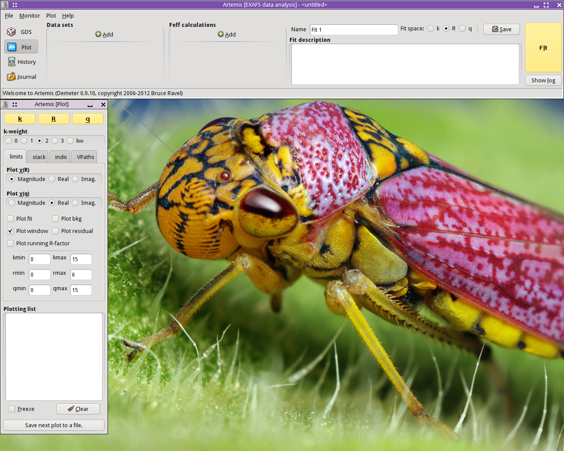This screenshot has width=564, height=451.
Task: Toggle the Plot window button
Action: (x=21, y=47)
